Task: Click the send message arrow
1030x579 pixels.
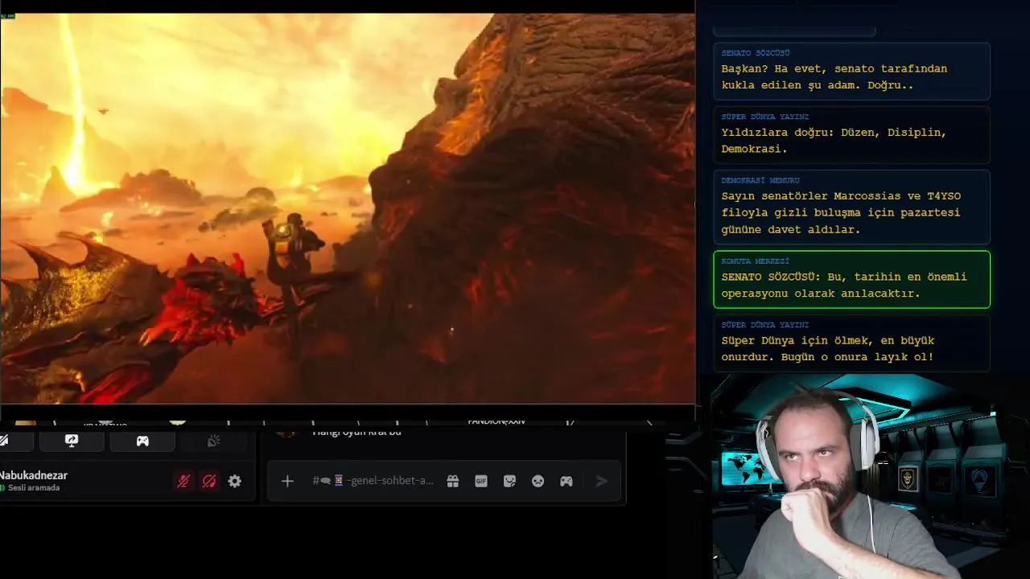Action: click(x=601, y=481)
